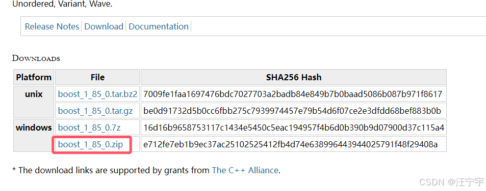
Task: Click the hash starting with be0d9173
Action: (x=292, y=111)
